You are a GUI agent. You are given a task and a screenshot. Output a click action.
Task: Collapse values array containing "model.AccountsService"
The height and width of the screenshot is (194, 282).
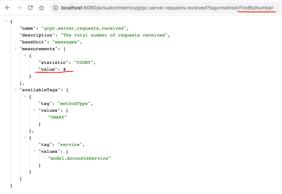tap(34, 152)
